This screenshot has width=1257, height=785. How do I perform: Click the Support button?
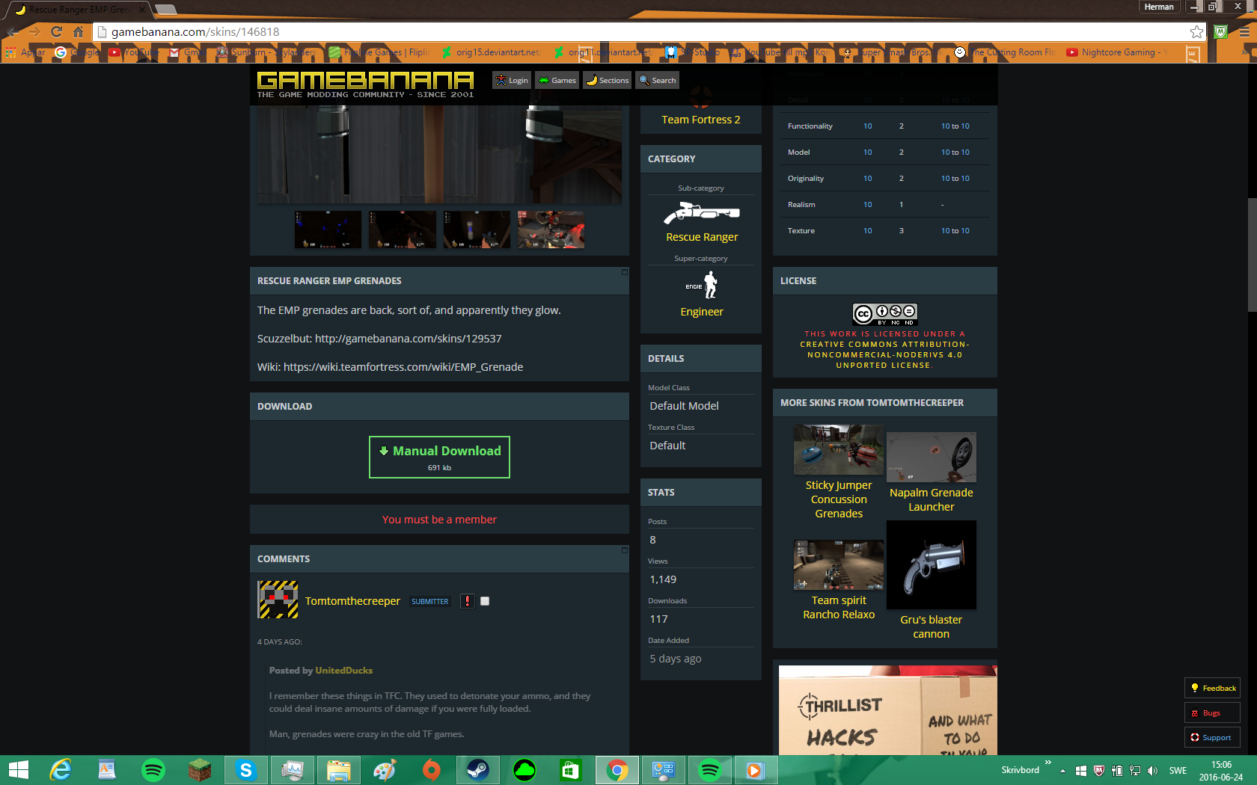(x=1213, y=737)
